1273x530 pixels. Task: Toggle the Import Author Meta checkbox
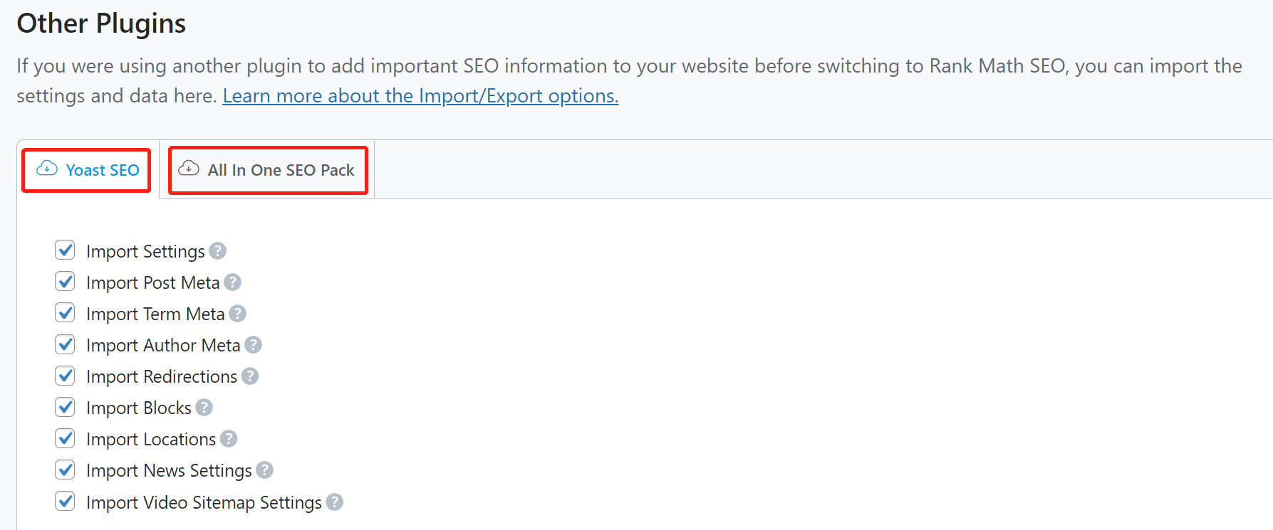point(66,344)
